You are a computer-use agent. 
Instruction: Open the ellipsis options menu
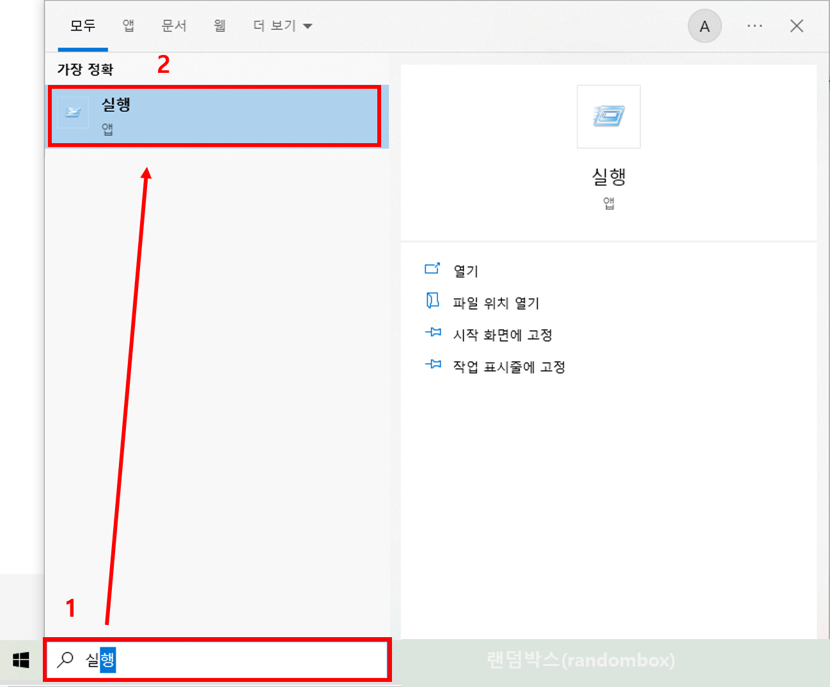(x=755, y=26)
